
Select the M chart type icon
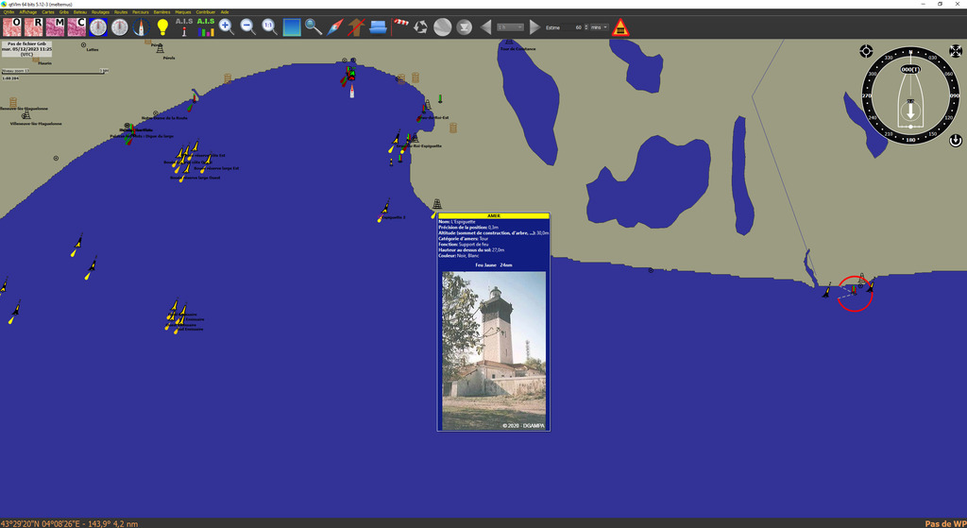[x=55, y=27]
